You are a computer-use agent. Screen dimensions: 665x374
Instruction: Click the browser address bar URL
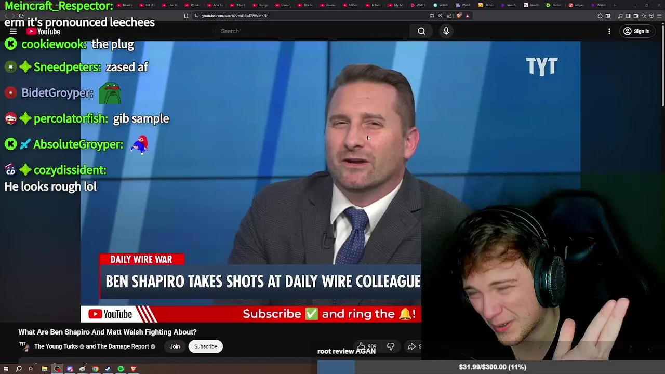point(235,16)
